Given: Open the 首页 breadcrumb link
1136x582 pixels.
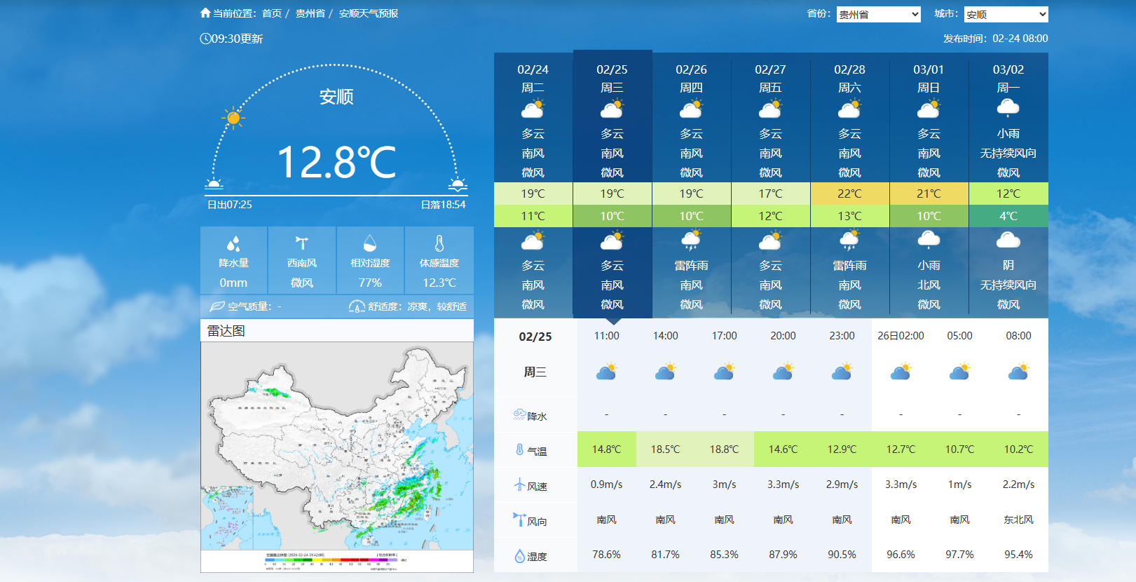Looking at the screenshot, I should click(x=272, y=13).
